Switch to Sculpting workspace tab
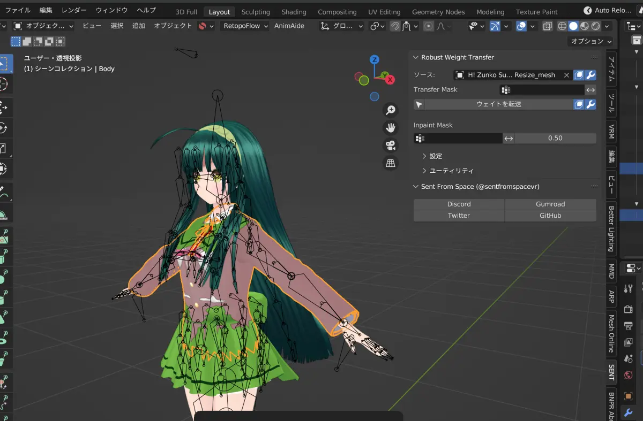This screenshot has height=421, width=643. point(256,12)
